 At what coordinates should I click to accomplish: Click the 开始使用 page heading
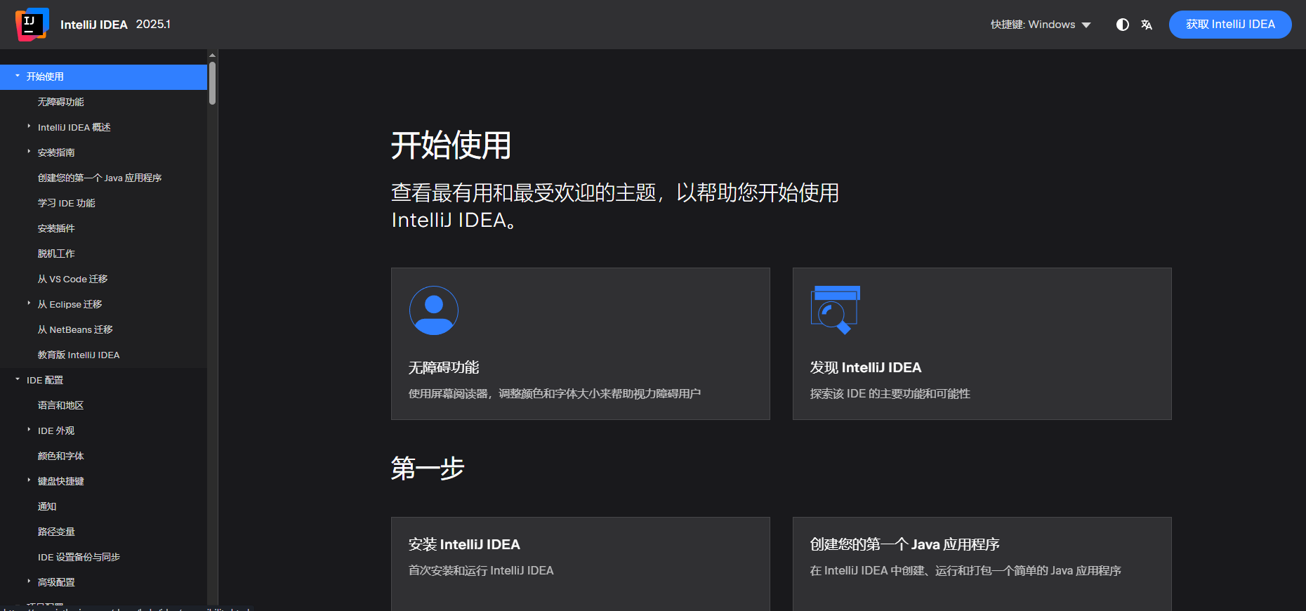451,145
